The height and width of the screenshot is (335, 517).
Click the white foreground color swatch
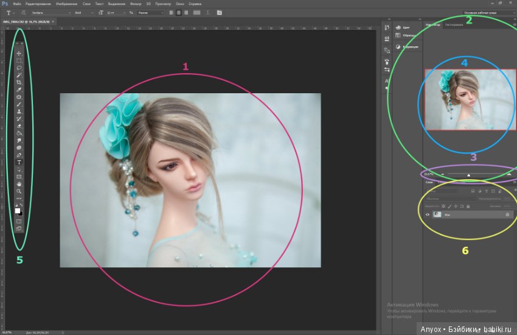point(18,211)
